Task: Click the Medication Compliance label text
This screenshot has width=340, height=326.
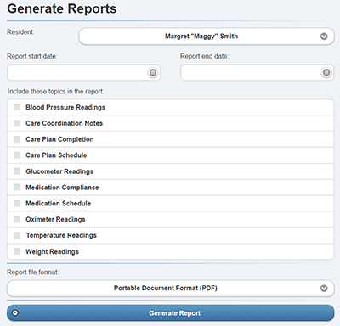Action: [x=62, y=188]
